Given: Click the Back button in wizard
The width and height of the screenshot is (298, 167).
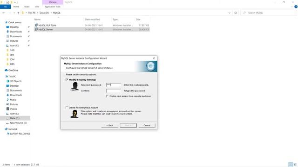Looking at the screenshot, I should click(110, 125).
